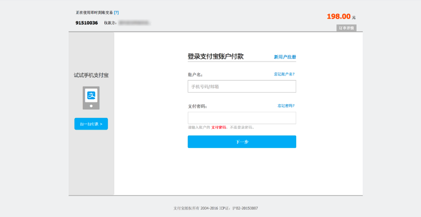The height and width of the screenshot is (217, 421).
Task: Click the 扫一扫付款 button
Action: pyautogui.click(x=91, y=124)
